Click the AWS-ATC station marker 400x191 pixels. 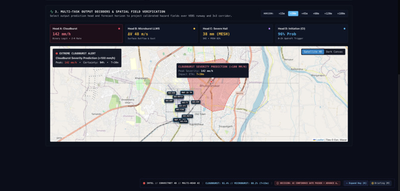pos(183,106)
